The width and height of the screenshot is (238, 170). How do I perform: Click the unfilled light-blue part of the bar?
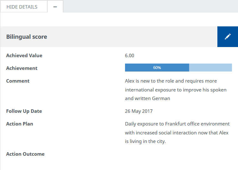click(x=210, y=68)
